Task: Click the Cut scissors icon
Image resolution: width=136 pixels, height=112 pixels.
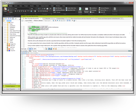Action: 8,8
